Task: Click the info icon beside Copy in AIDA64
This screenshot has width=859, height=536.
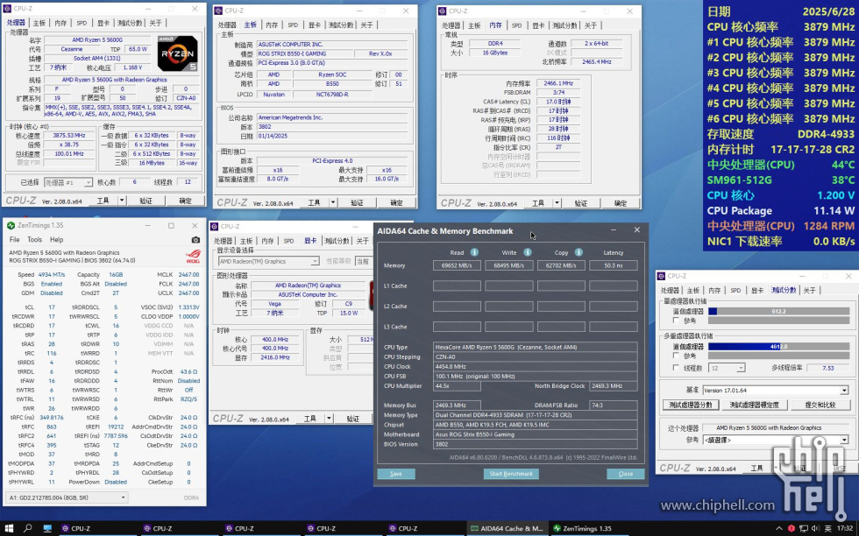Action: 579,252
